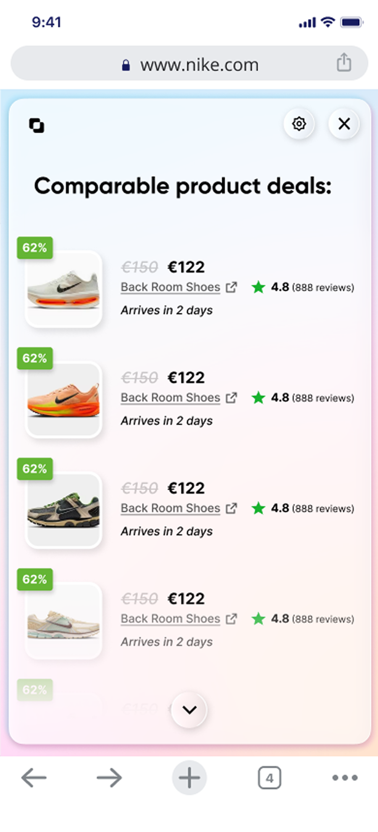
Task: Expand more deals with chevron down
Action: (x=189, y=710)
